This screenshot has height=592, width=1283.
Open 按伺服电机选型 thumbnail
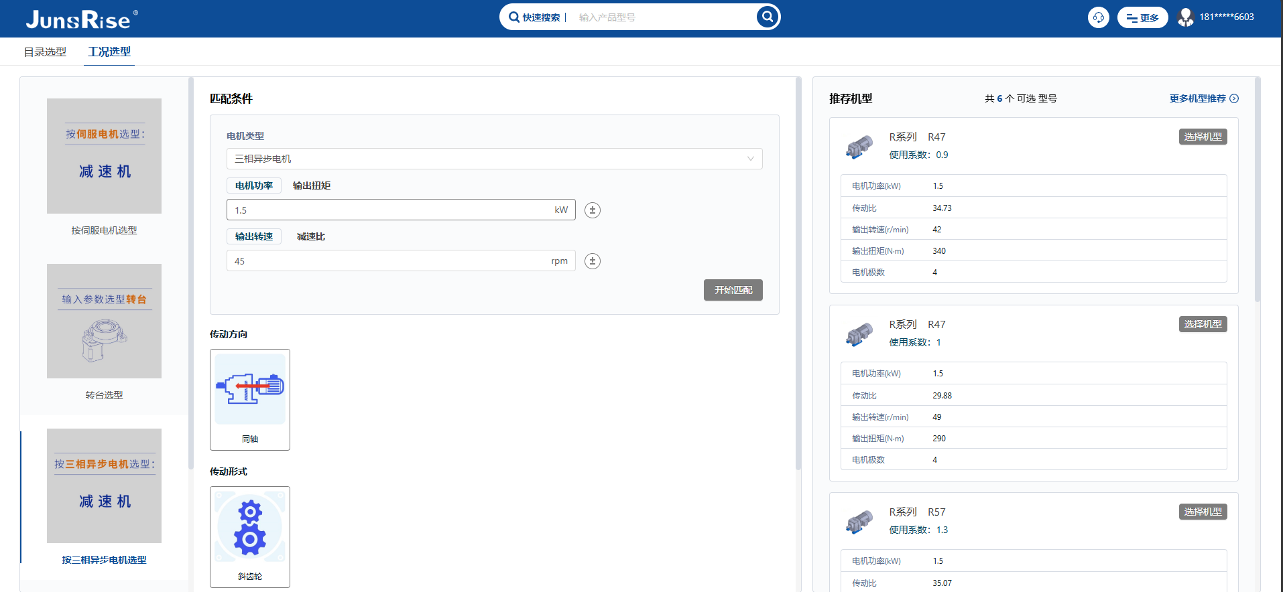coord(104,156)
